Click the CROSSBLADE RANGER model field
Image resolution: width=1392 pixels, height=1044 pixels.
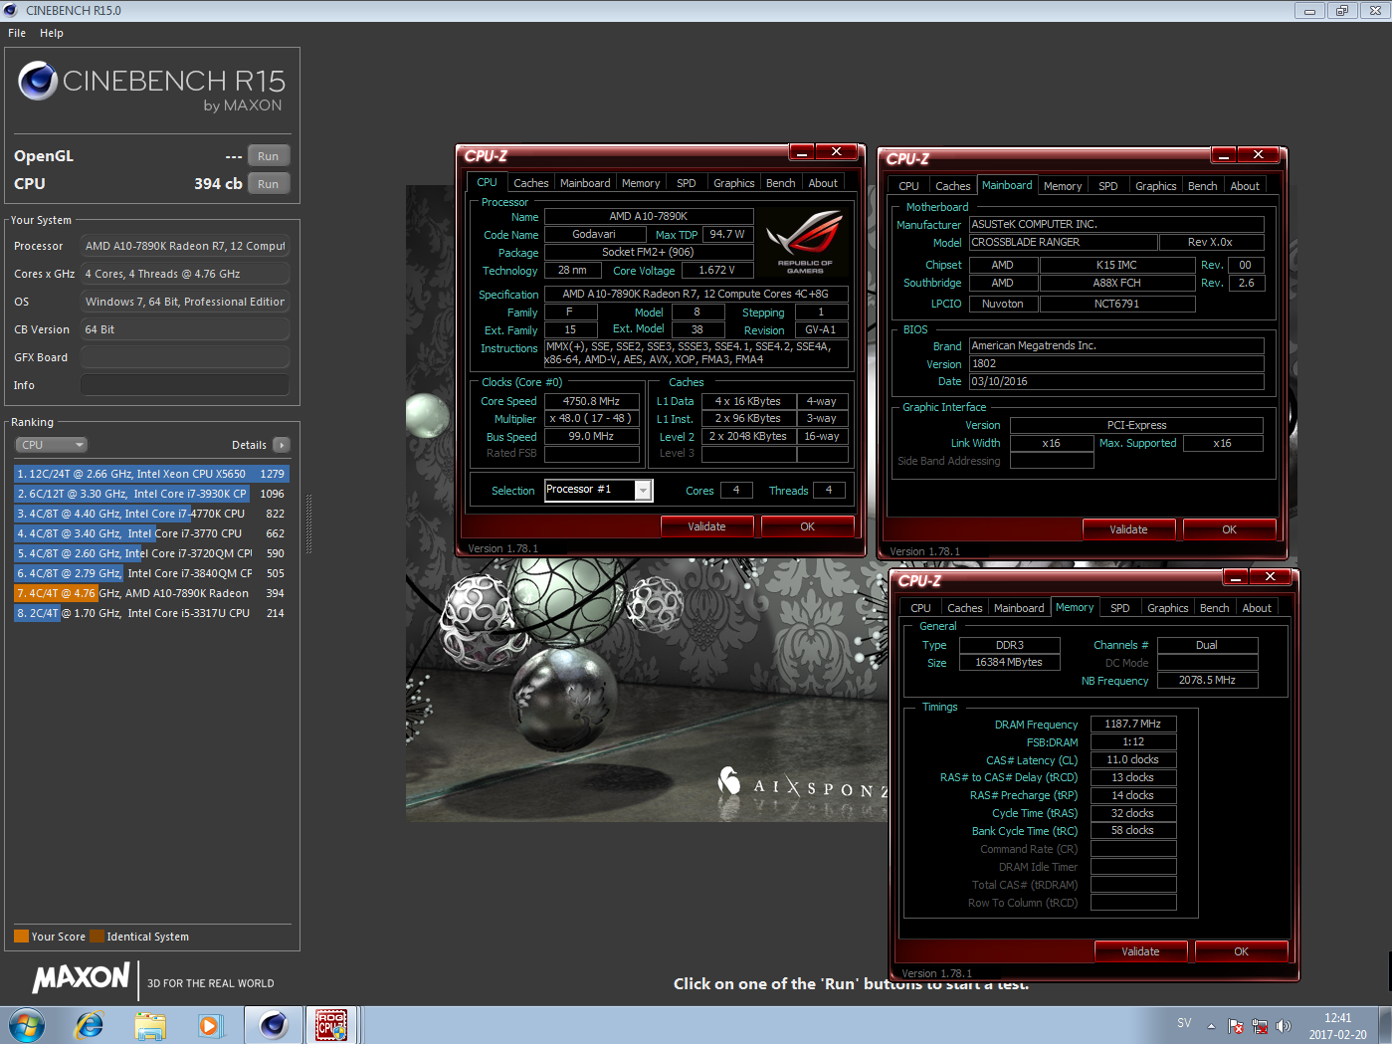coord(1064,242)
